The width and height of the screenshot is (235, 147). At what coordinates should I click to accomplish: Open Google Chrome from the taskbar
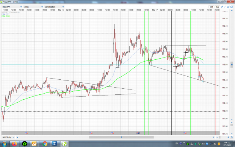[x=45, y=144]
